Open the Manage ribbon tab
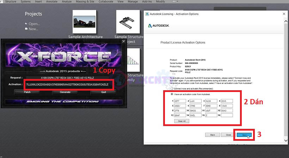289x158 pixels. 133,1
